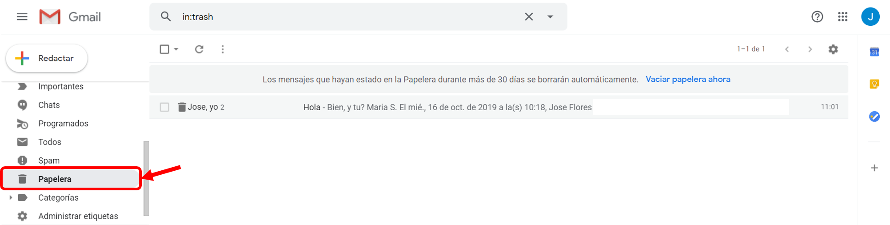Open the main menu hamburger icon
This screenshot has height=225, width=890.
22,17
